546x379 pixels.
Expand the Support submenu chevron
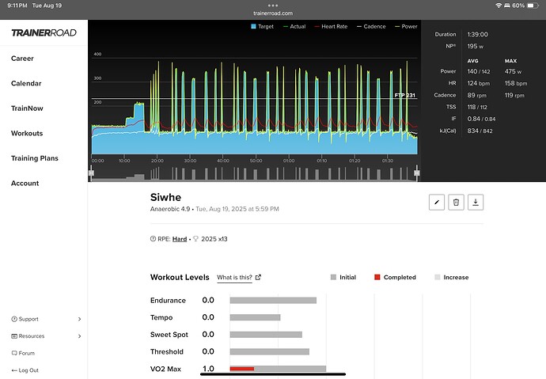(x=79, y=319)
